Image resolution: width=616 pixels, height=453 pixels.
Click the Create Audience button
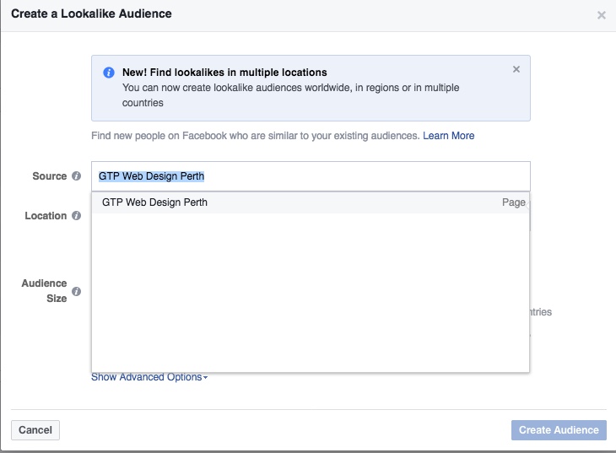pos(558,430)
